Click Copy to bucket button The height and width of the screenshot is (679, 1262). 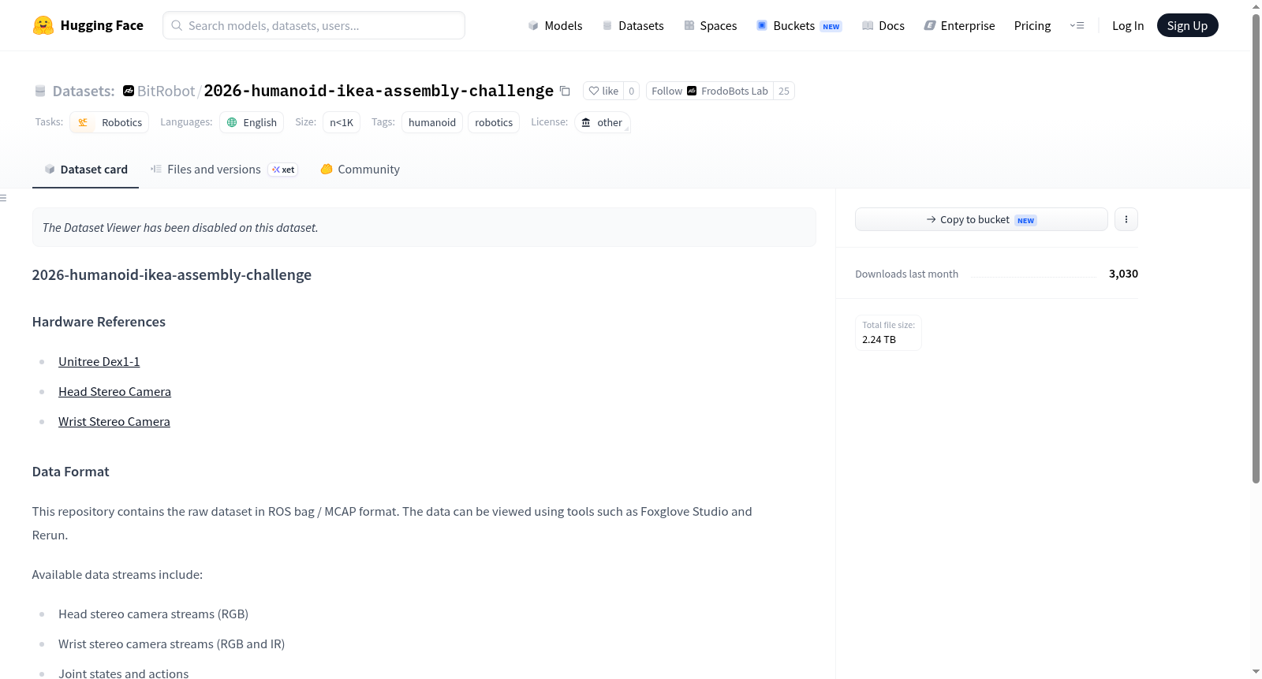tap(981, 219)
